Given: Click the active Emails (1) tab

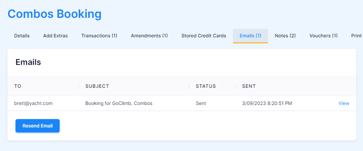Looking at the screenshot, I should pos(250,36).
